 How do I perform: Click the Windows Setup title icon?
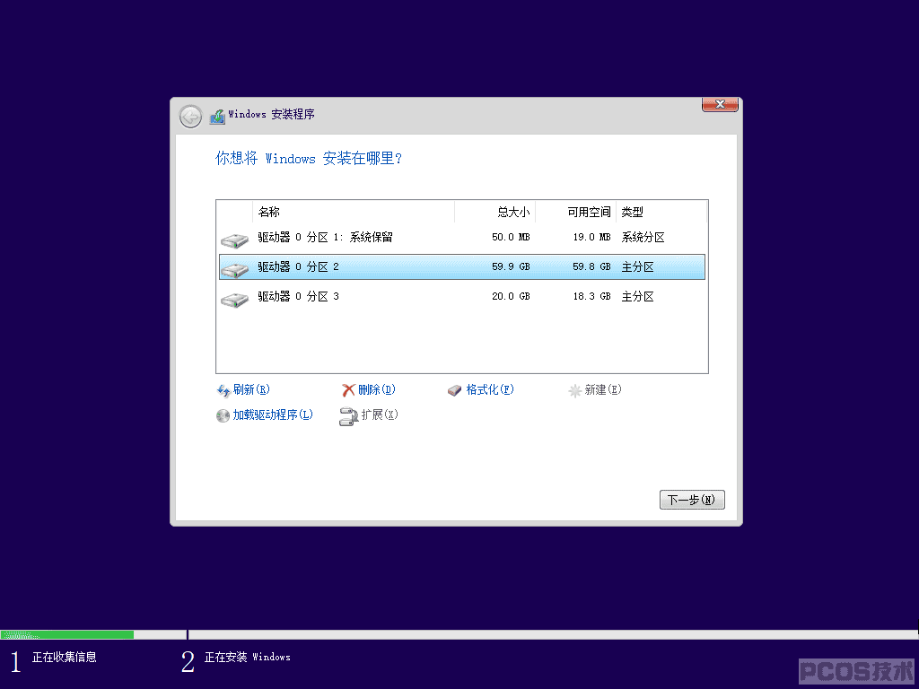point(217,116)
